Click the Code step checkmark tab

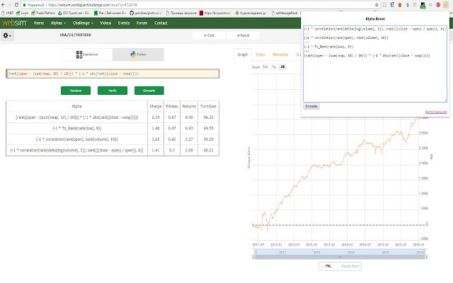coord(210,35)
